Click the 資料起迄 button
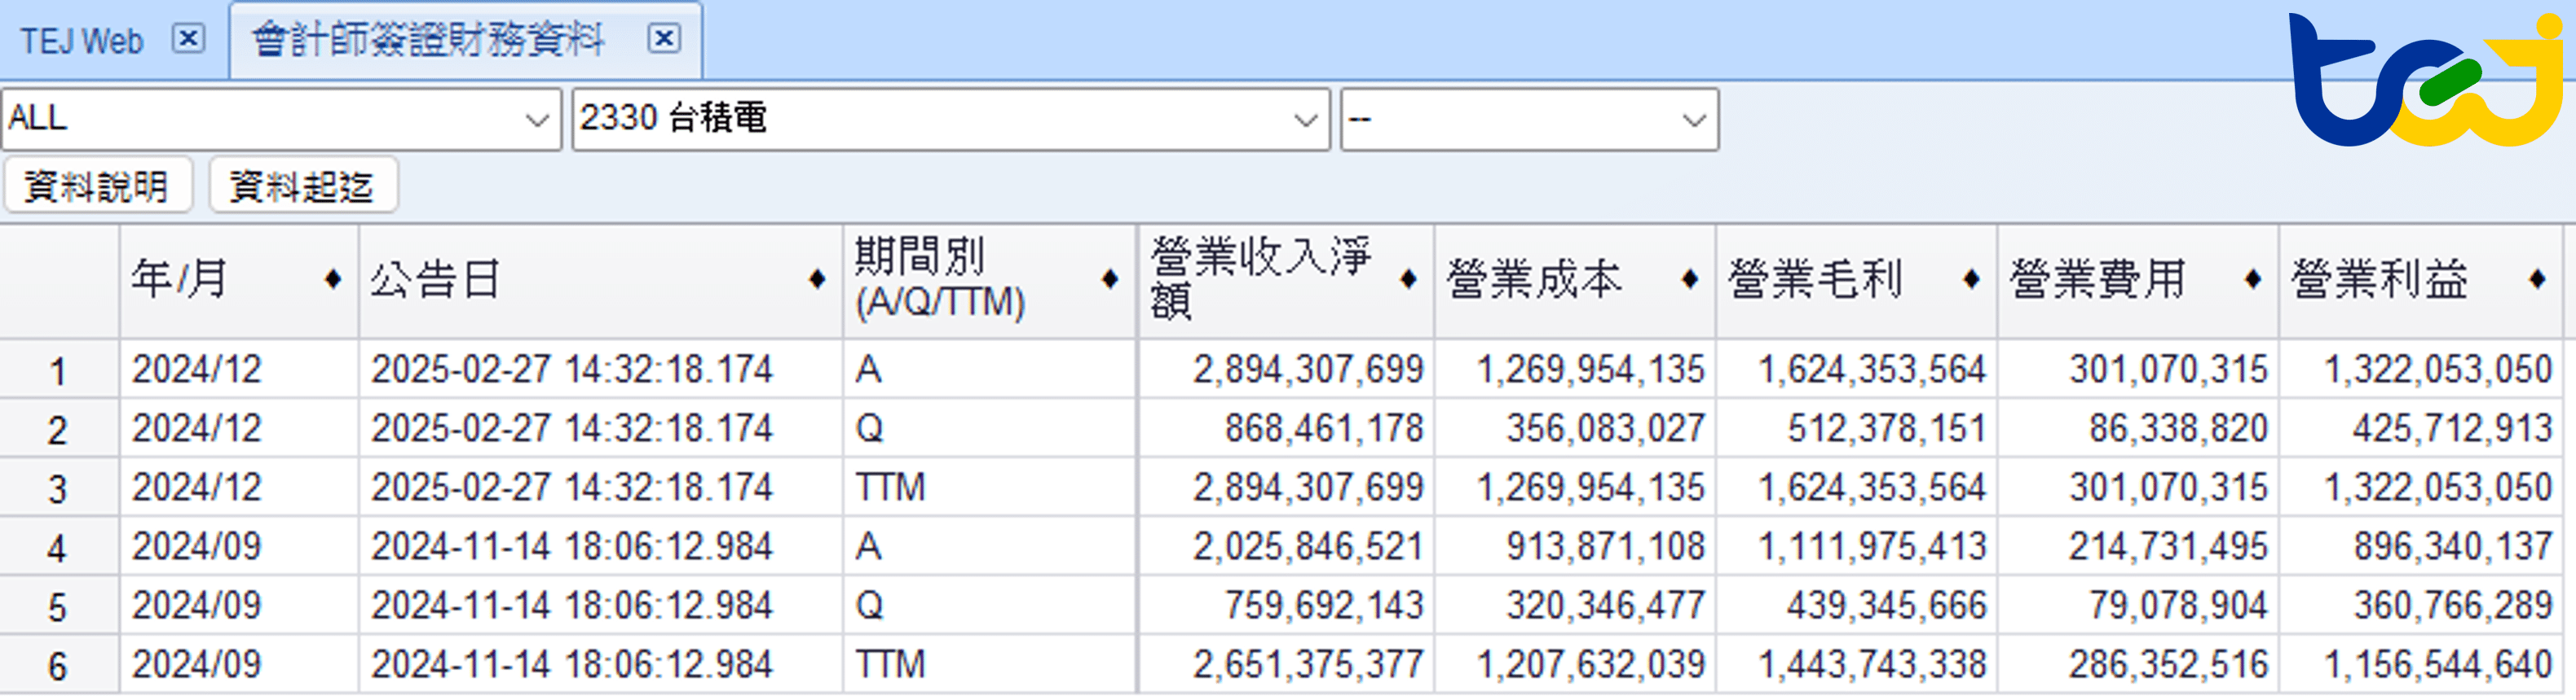 (x=302, y=186)
